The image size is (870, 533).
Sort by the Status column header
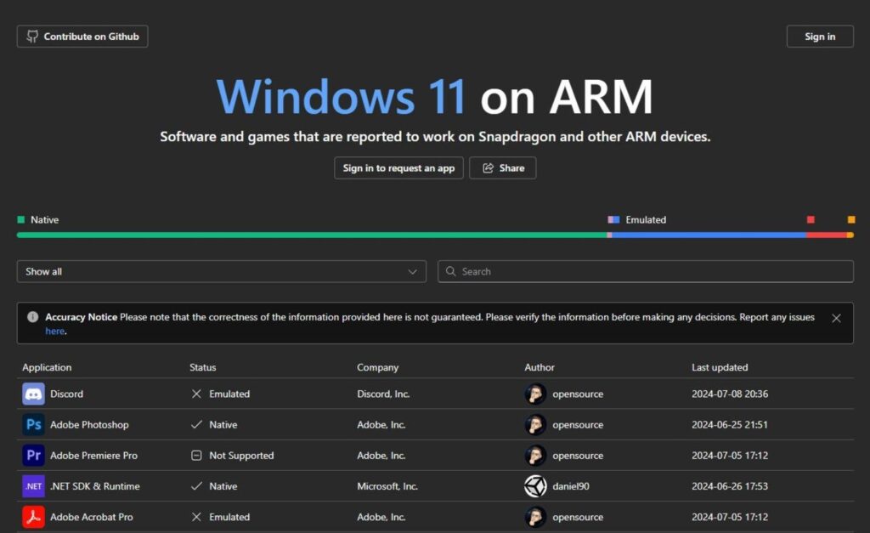202,366
